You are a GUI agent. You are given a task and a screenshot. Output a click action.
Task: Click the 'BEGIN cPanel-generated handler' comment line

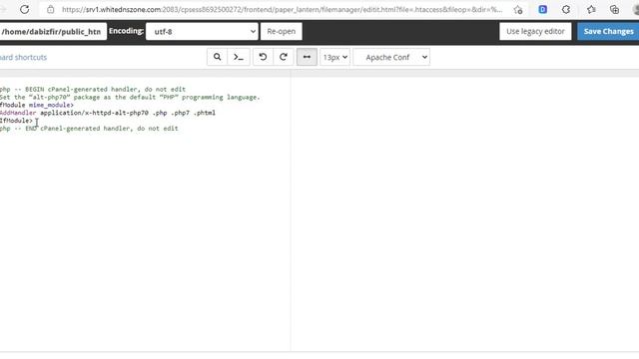[x=93, y=89]
